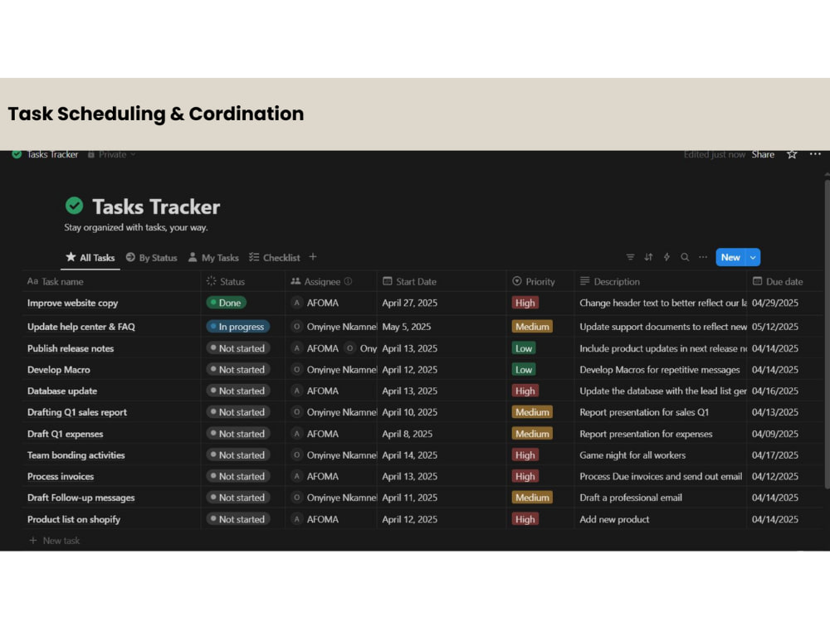Click the 'Report presentation for sales Q1' description
Screen dimensions: 830x622
644,412
